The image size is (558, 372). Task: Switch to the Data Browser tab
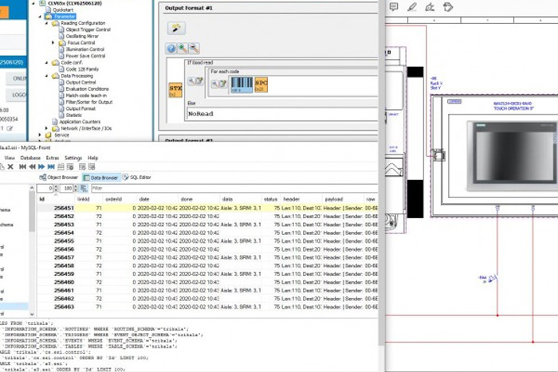100,178
